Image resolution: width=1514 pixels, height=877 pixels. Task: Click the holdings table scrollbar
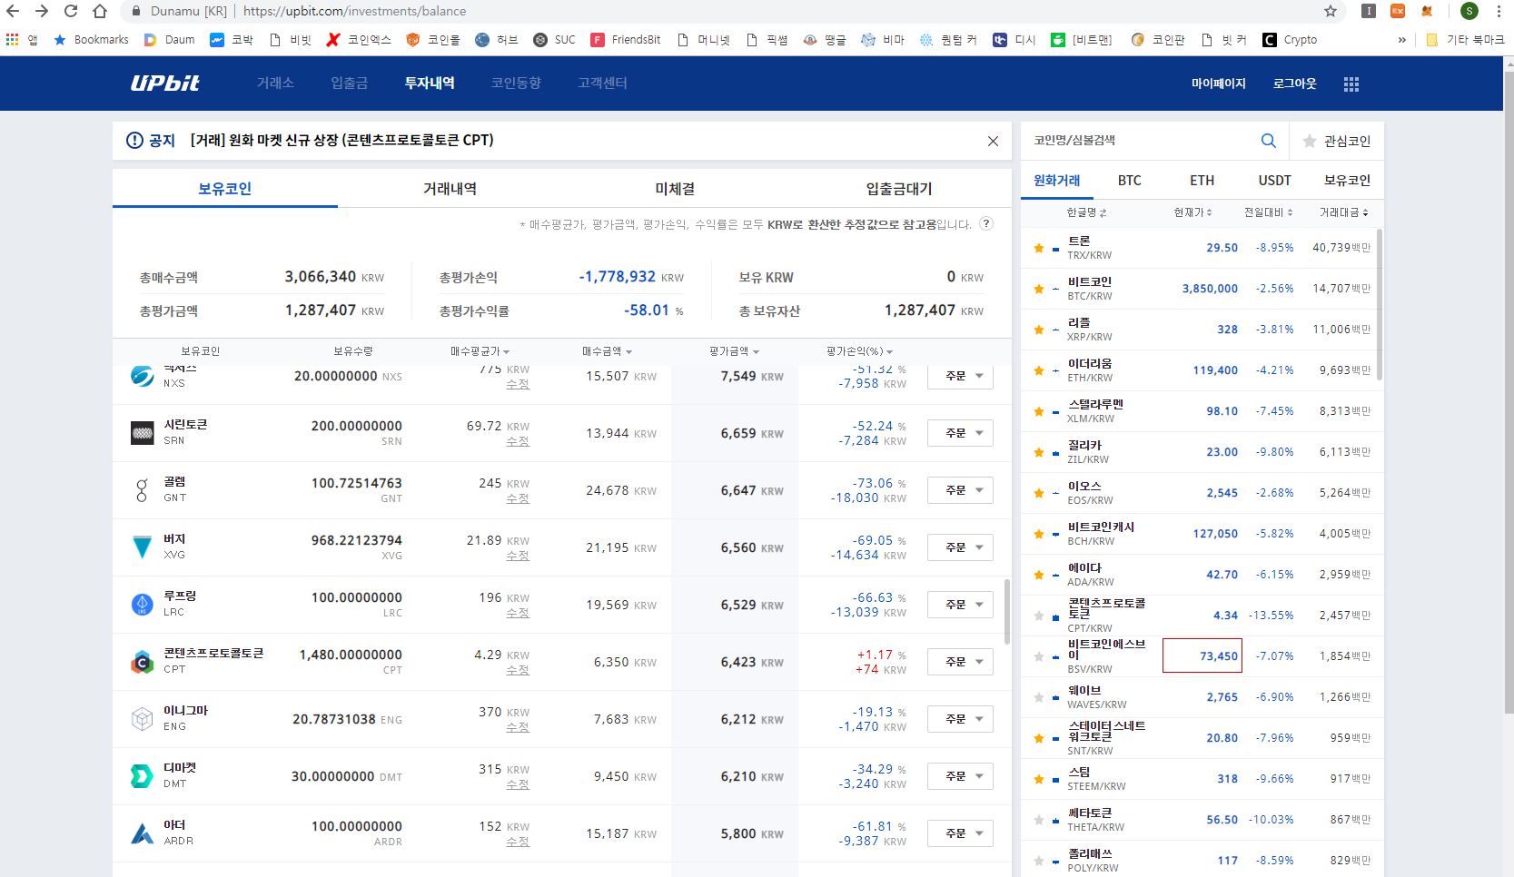[x=1007, y=611]
